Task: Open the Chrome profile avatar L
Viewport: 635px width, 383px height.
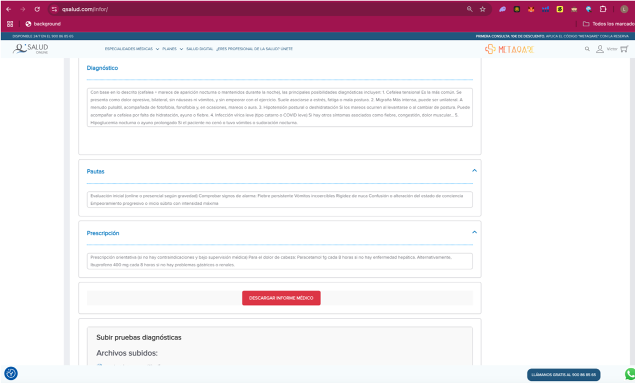Action: click(x=624, y=9)
